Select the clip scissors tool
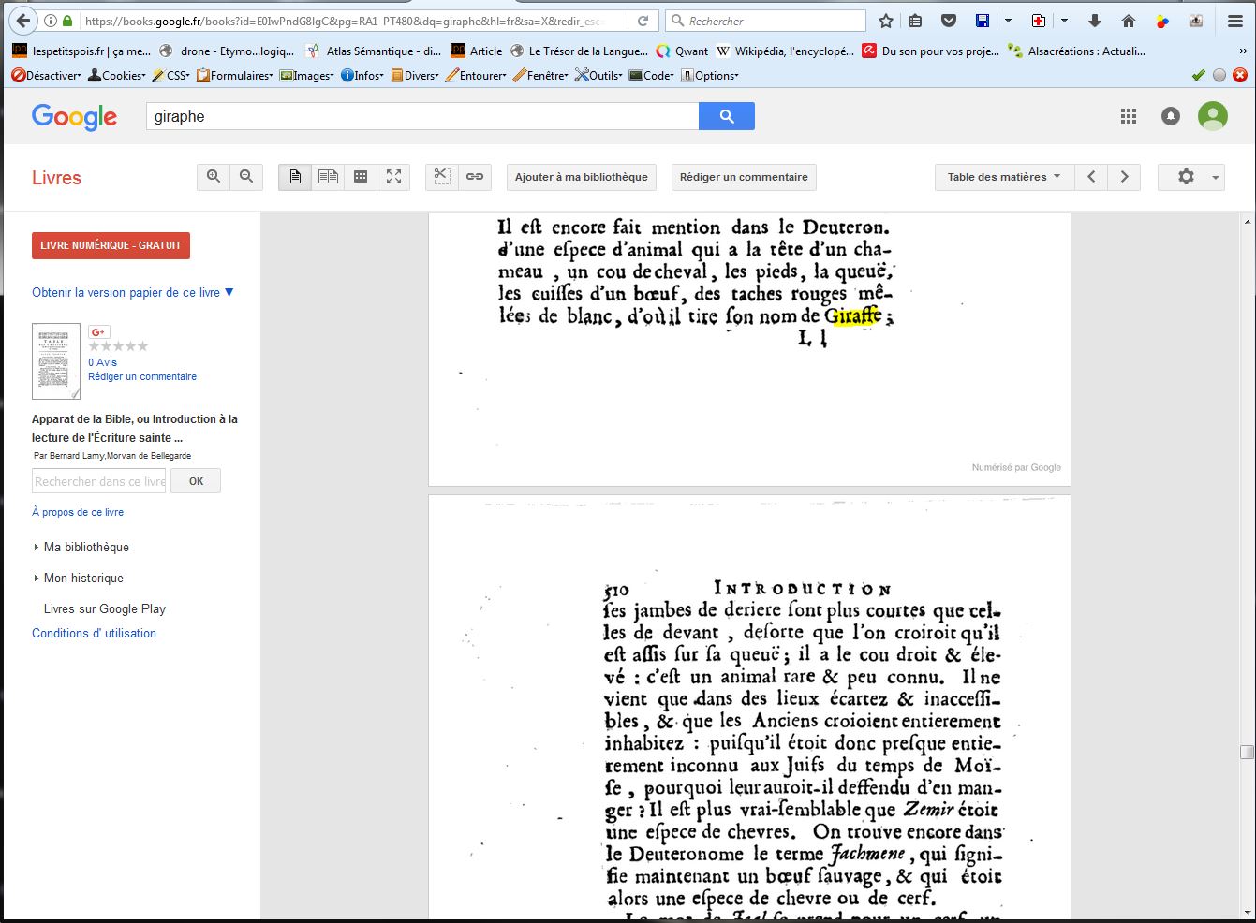The height and width of the screenshot is (923, 1256). tap(442, 177)
